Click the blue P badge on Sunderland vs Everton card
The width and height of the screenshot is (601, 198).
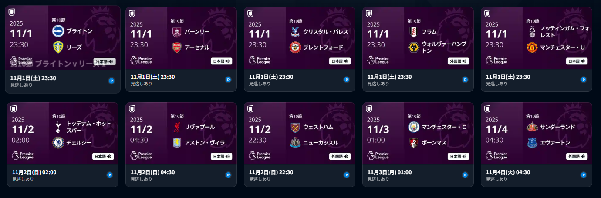point(584,175)
